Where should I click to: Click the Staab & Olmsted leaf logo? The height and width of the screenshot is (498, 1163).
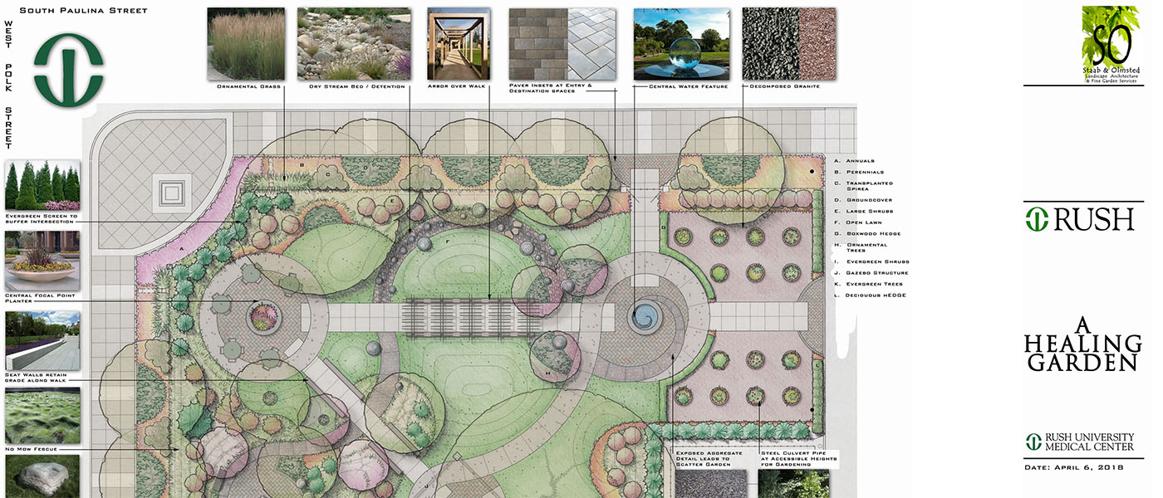point(1110,43)
